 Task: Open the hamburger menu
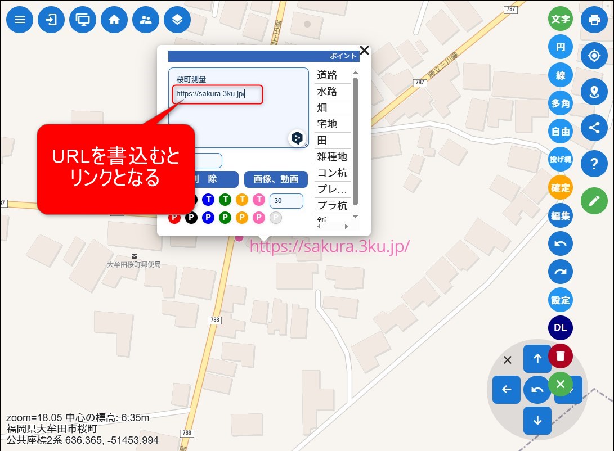20,20
